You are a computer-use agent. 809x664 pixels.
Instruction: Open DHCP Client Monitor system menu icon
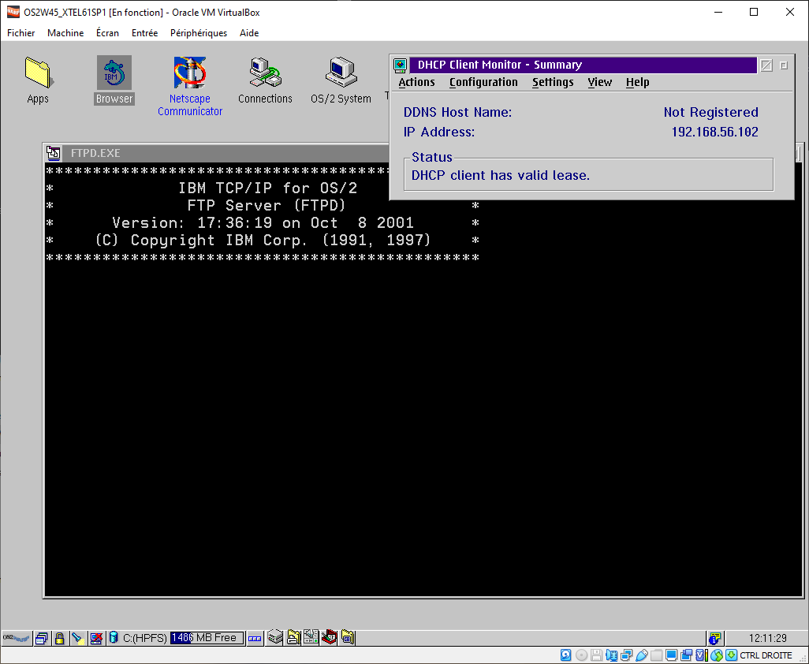pos(401,65)
